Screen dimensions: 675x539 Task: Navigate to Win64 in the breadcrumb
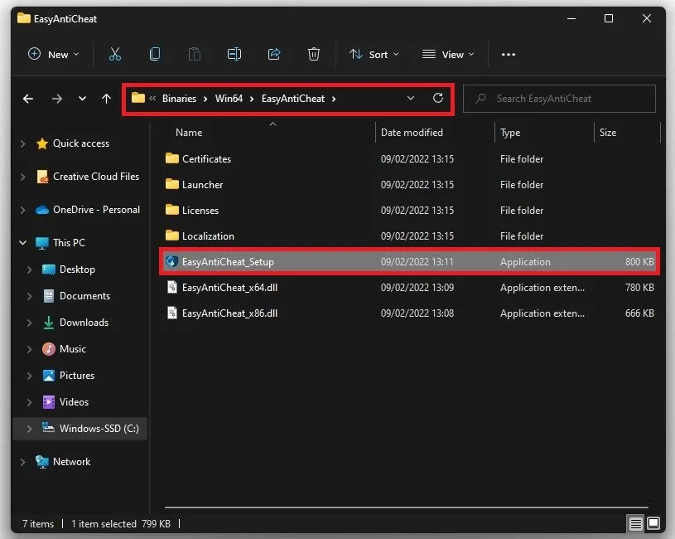[229, 99]
